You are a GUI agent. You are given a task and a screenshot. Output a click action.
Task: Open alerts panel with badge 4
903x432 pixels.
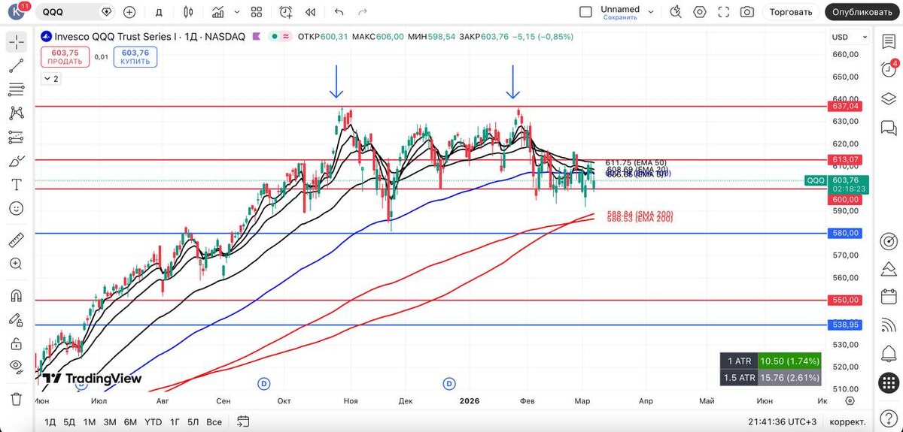(888, 69)
